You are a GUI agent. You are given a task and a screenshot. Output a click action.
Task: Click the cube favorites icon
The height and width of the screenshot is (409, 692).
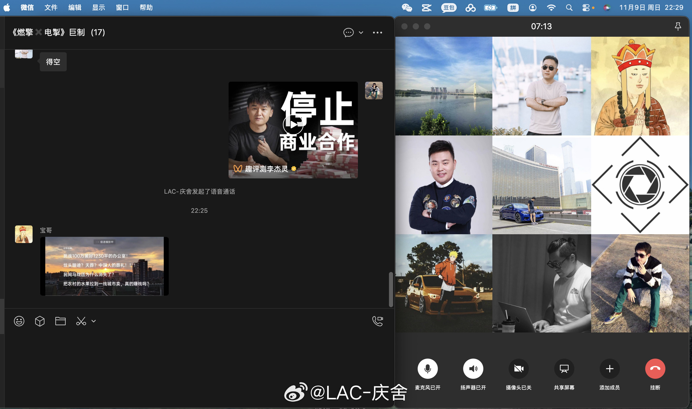point(40,321)
